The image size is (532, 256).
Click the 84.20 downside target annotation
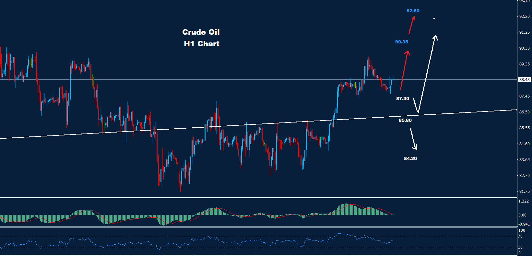click(x=410, y=158)
